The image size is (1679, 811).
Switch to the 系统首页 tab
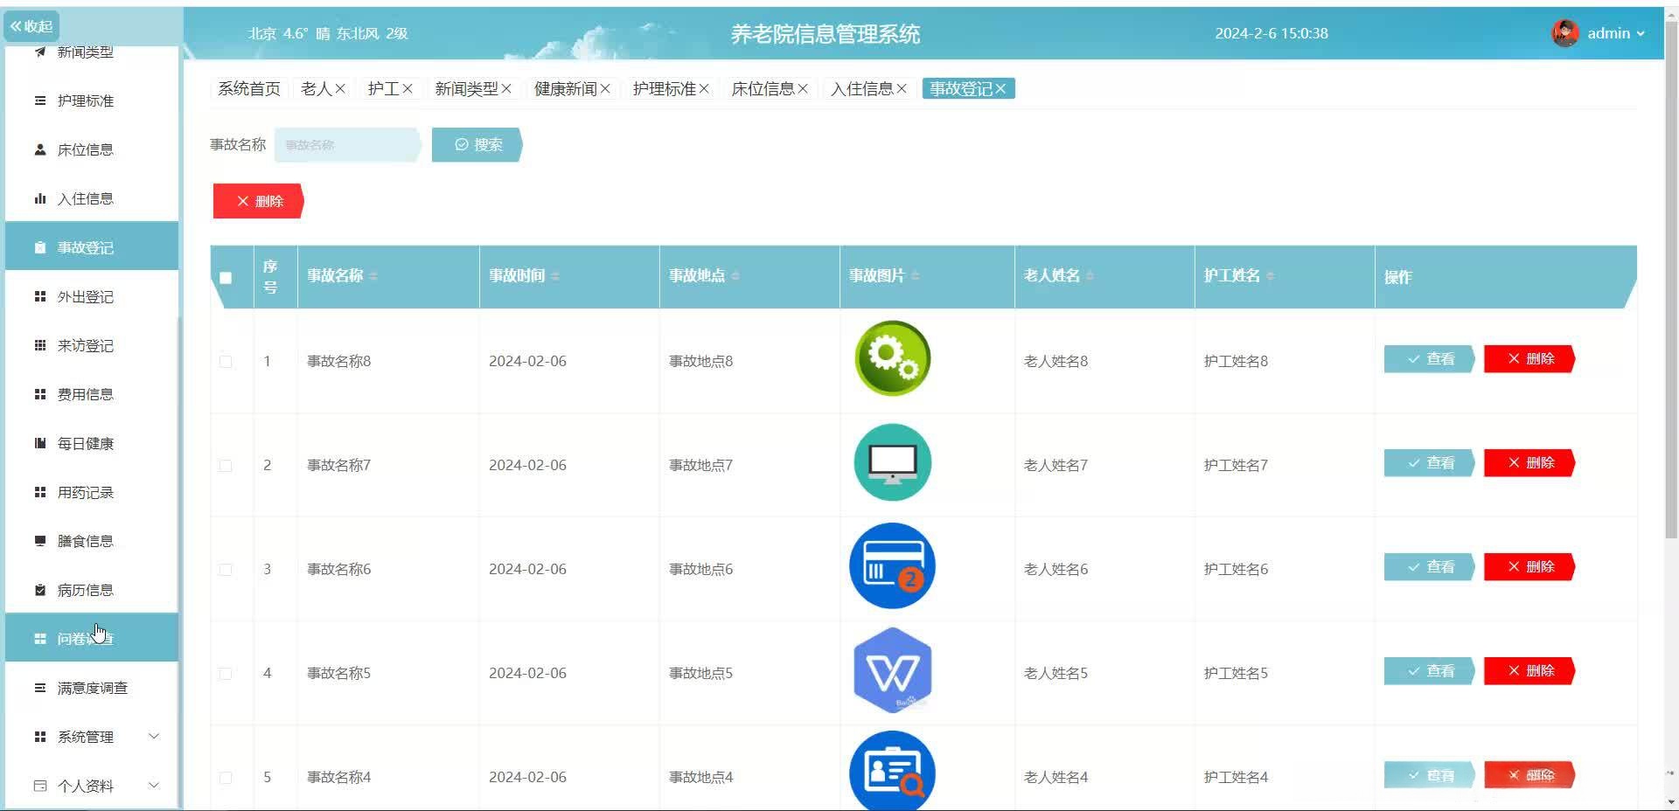(x=247, y=88)
